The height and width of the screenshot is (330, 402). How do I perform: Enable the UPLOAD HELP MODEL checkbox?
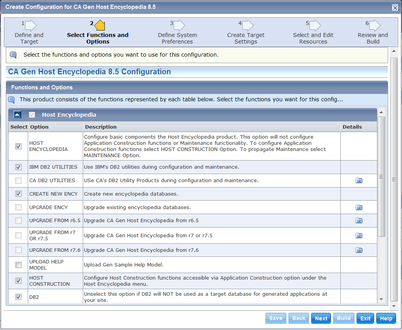(18, 265)
